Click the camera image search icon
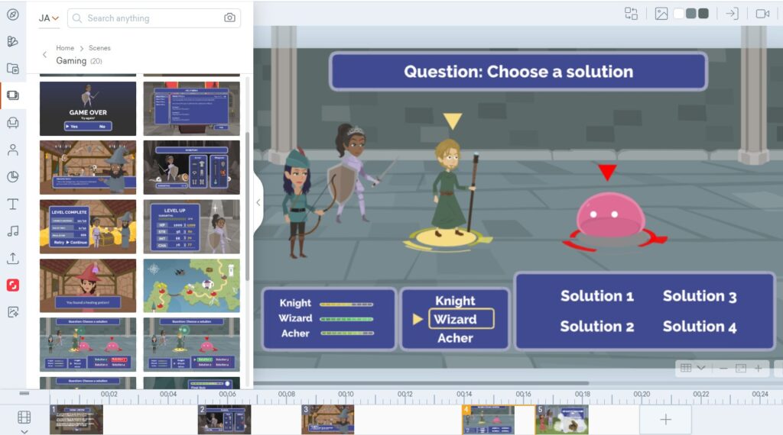Screen dimensions: 783x435 (x=229, y=18)
